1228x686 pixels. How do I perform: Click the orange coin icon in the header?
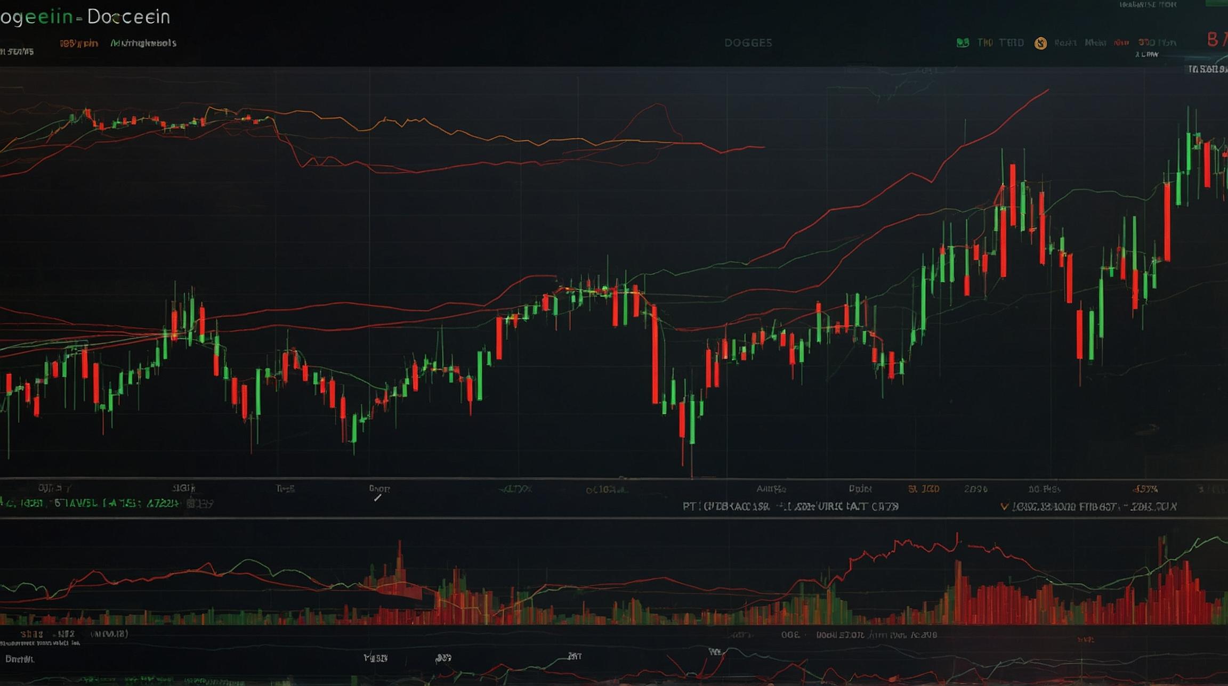pos(1040,43)
